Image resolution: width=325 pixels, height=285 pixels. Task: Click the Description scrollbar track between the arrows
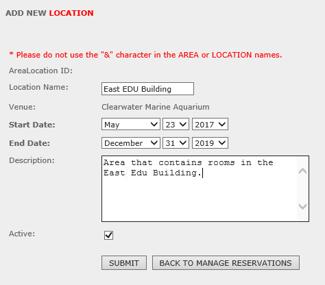pos(302,188)
